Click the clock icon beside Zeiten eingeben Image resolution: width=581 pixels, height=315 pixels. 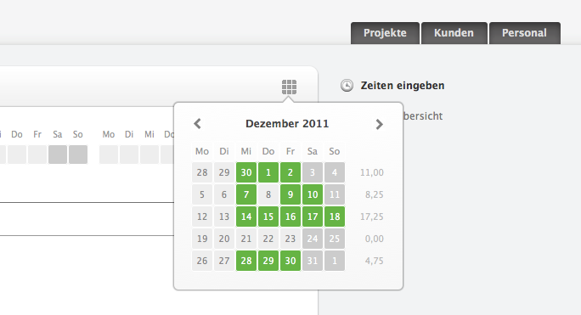(x=347, y=85)
